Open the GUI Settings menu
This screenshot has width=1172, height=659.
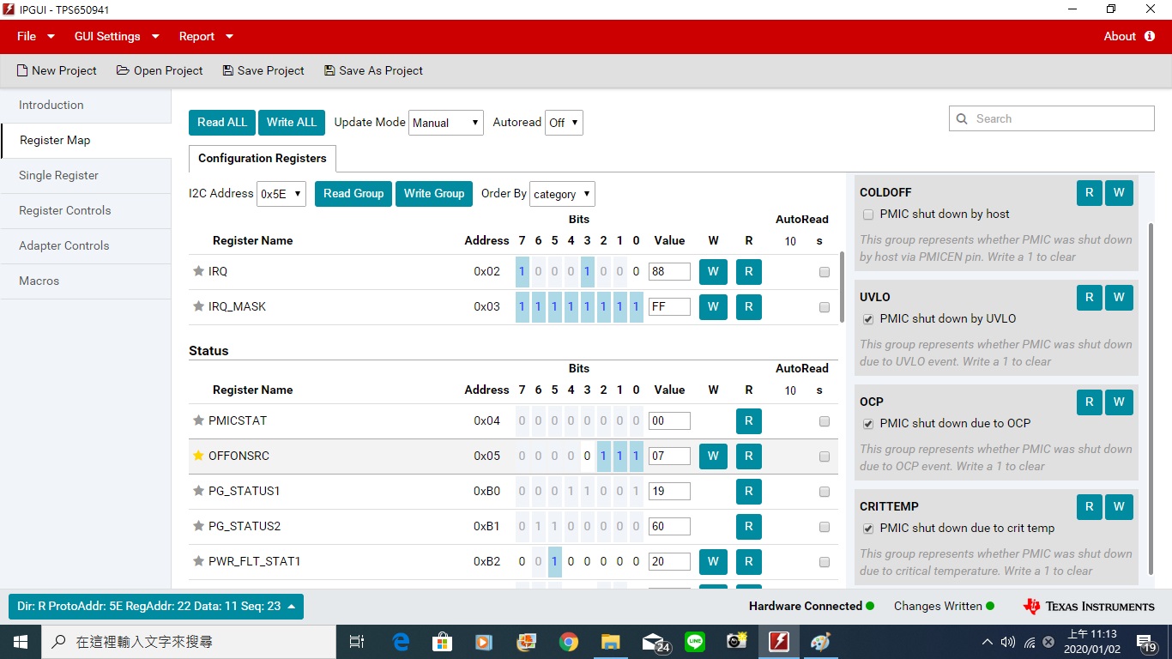click(x=117, y=36)
